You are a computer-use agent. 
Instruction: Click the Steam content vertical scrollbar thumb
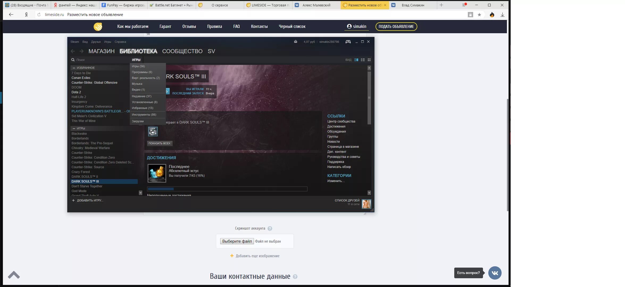[x=369, y=98]
